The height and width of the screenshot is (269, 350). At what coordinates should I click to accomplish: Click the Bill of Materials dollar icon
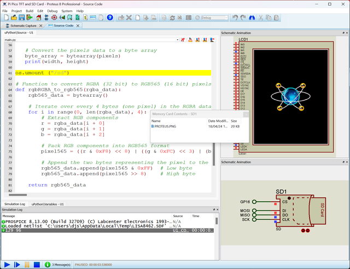click(x=85, y=17)
